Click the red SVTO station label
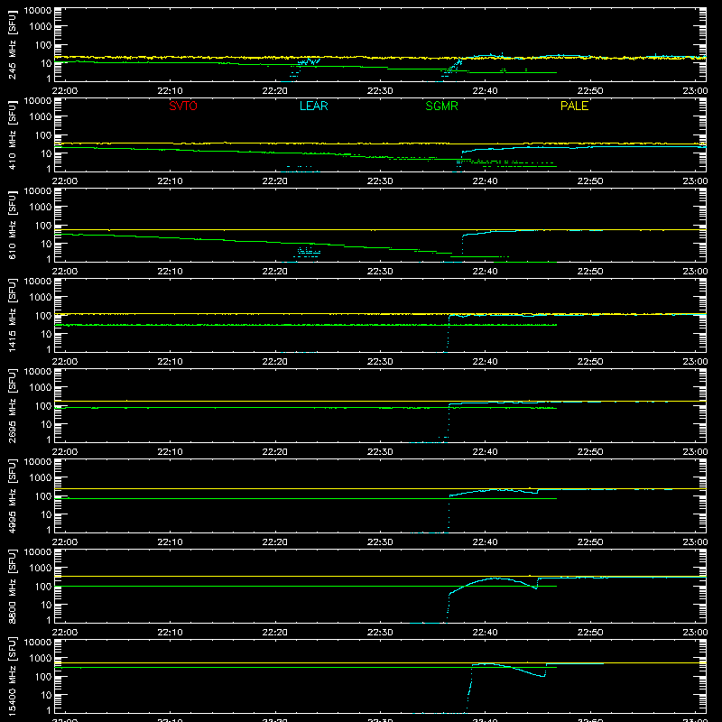 [183, 106]
